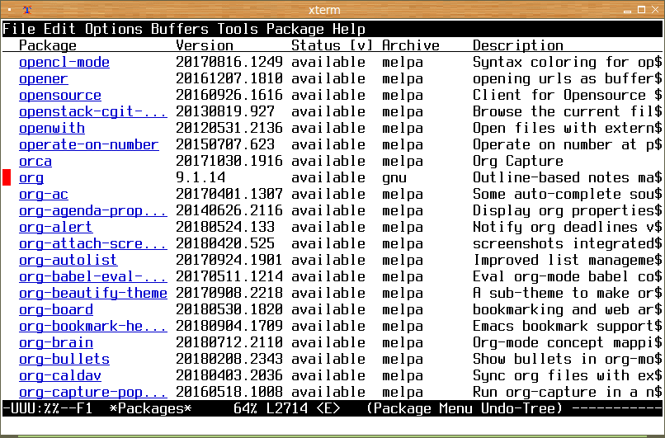Open the opensource package link

coord(59,96)
